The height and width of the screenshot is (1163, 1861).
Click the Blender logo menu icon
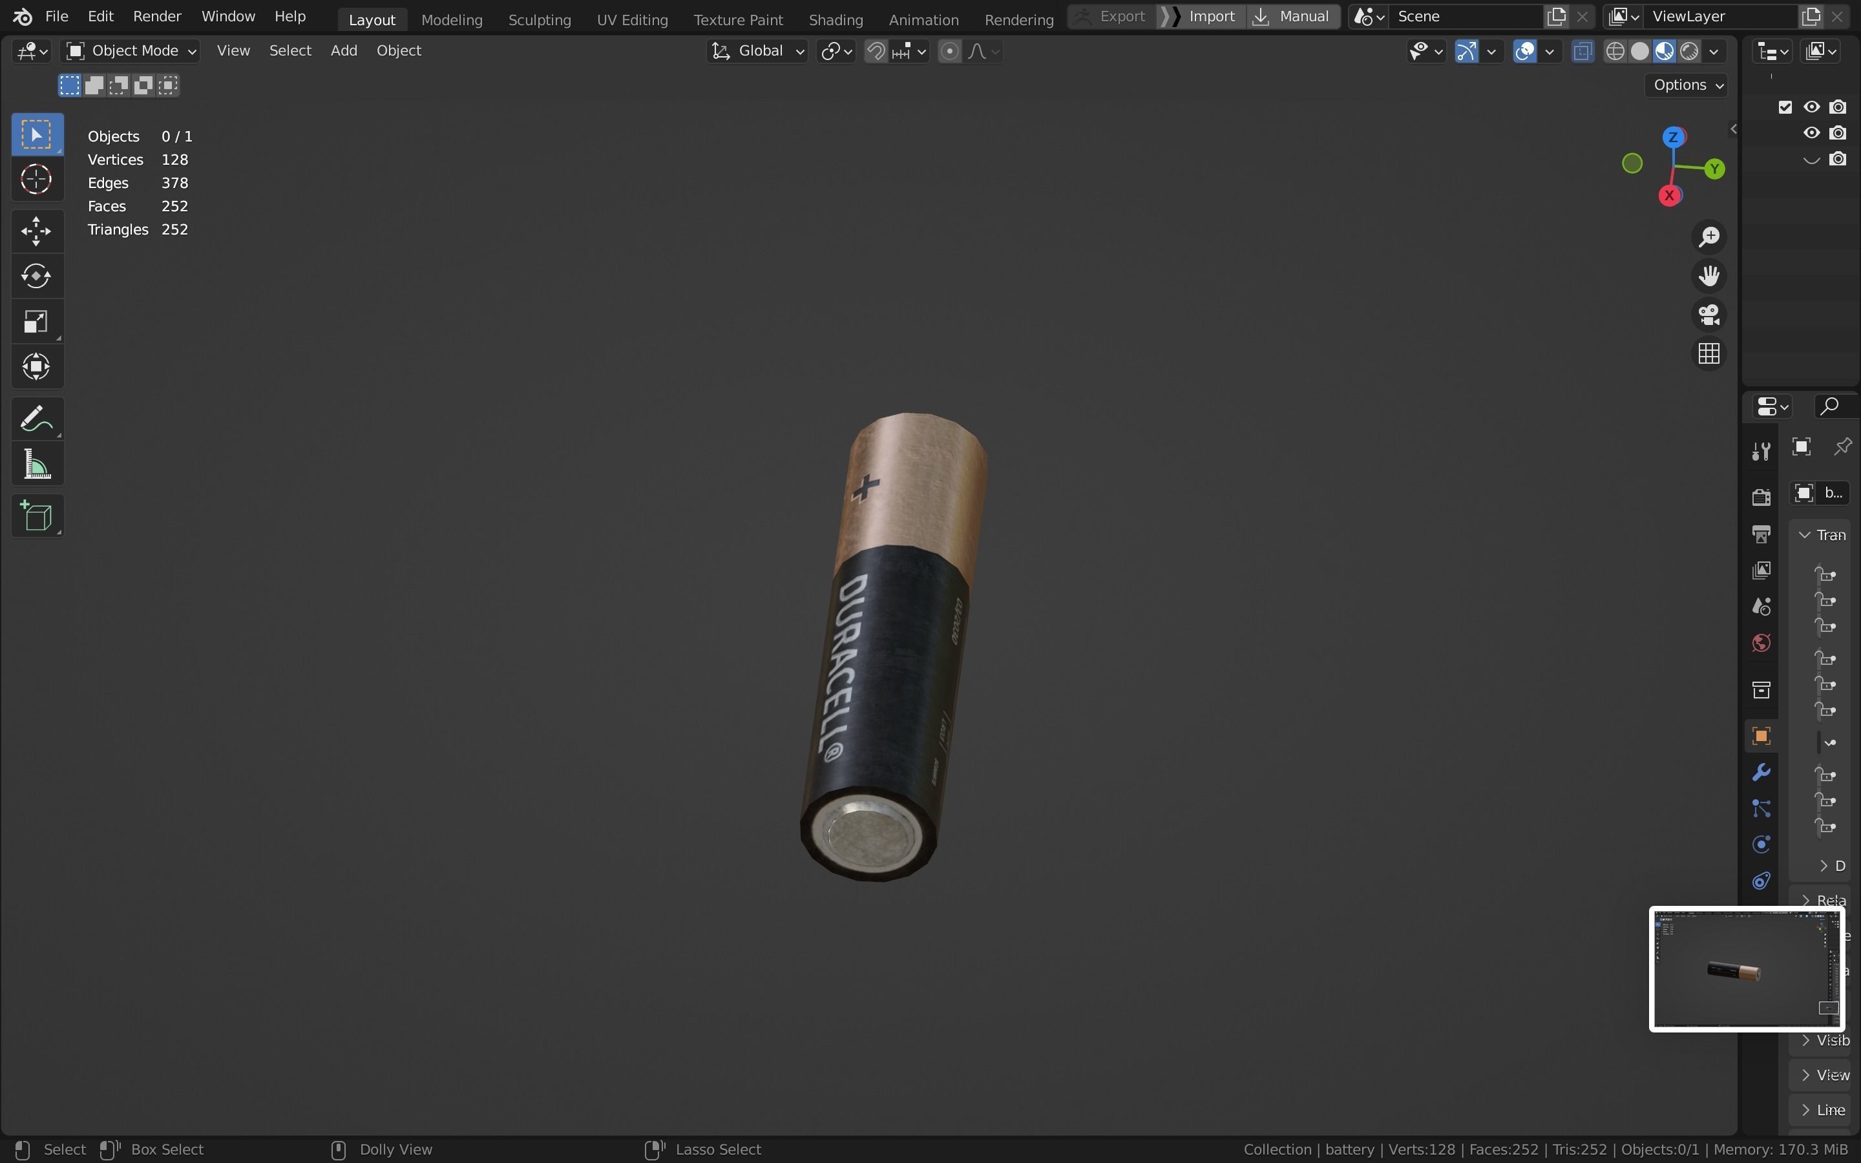23,16
